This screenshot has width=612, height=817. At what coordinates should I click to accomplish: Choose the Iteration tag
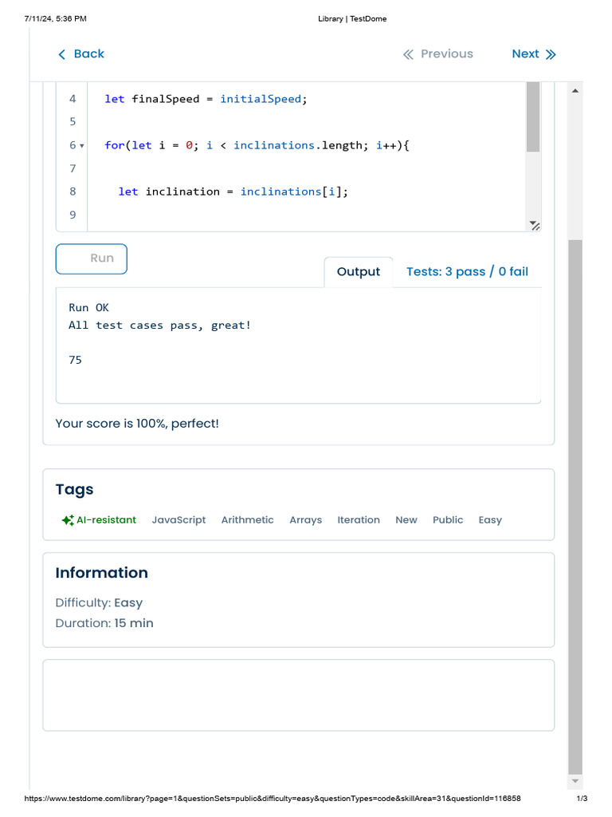[359, 520]
